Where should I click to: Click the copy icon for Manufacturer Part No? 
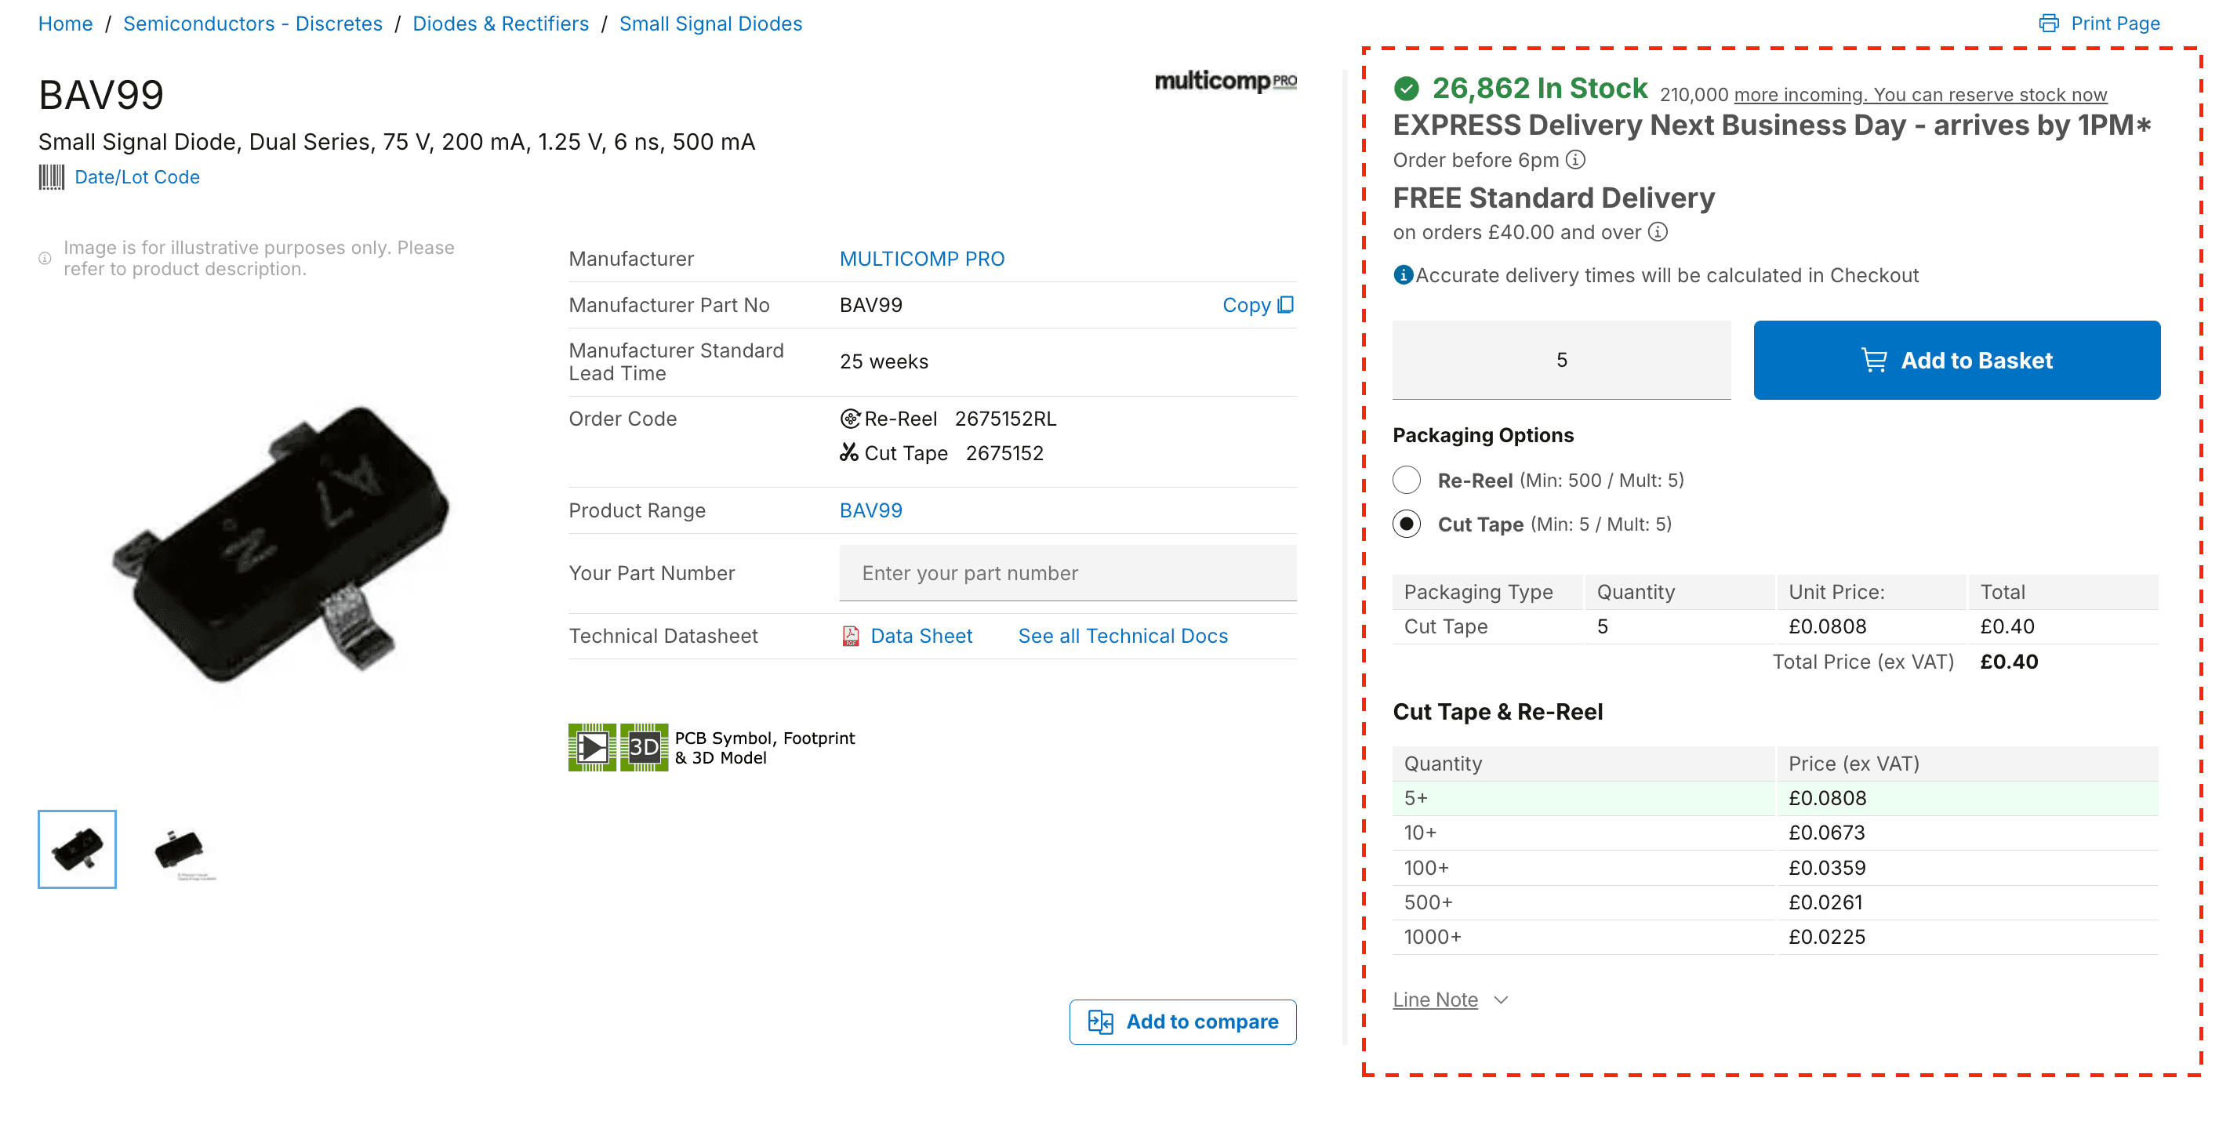[1286, 305]
